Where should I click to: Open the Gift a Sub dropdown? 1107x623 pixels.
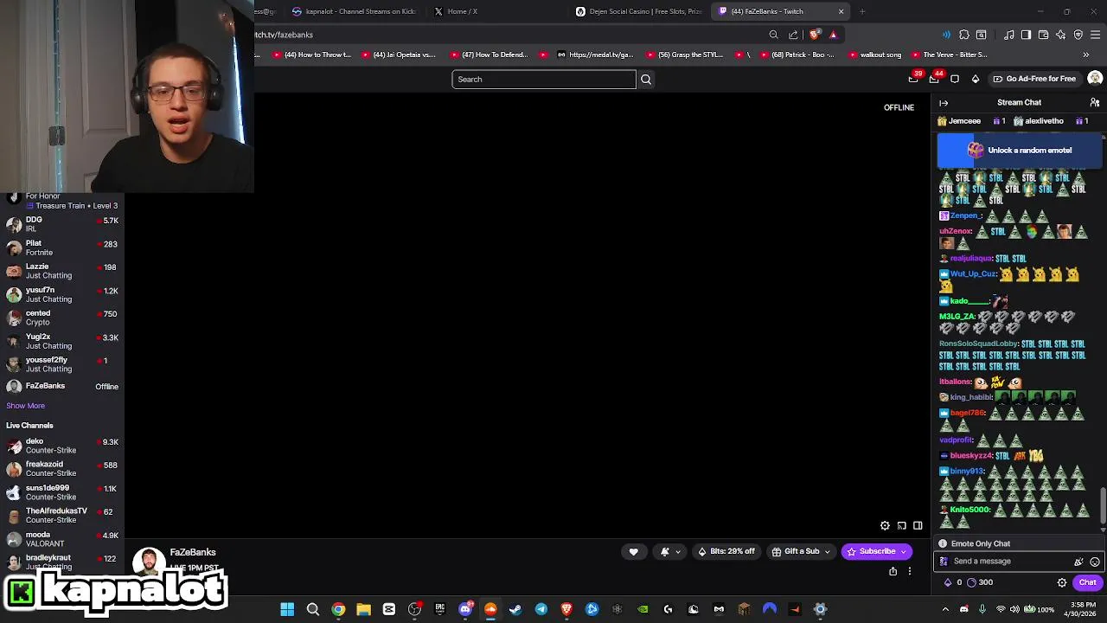click(801, 551)
